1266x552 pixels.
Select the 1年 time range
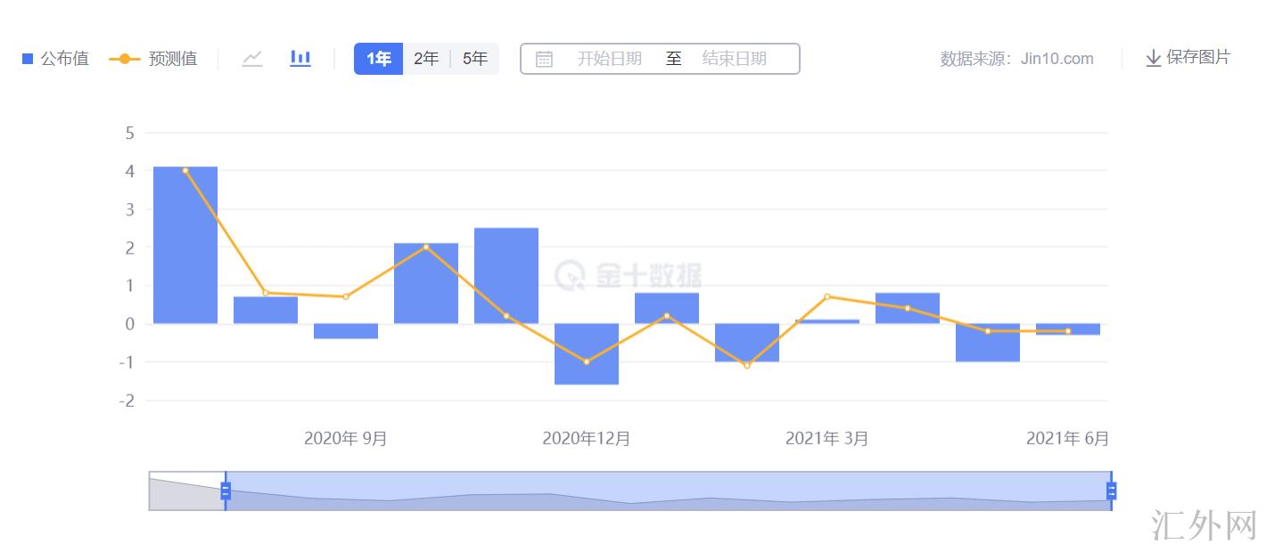pyautogui.click(x=379, y=59)
